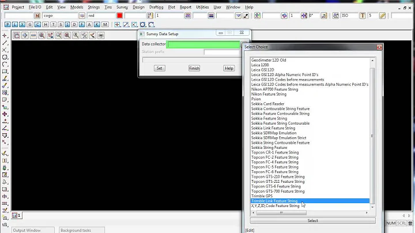The image size is (415, 233).
Task: Click Finish in Survey Data Setup
Action: pyautogui.click(x=194, y=68)
